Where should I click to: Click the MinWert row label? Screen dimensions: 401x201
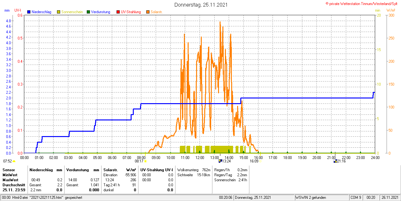coord(10,175)
